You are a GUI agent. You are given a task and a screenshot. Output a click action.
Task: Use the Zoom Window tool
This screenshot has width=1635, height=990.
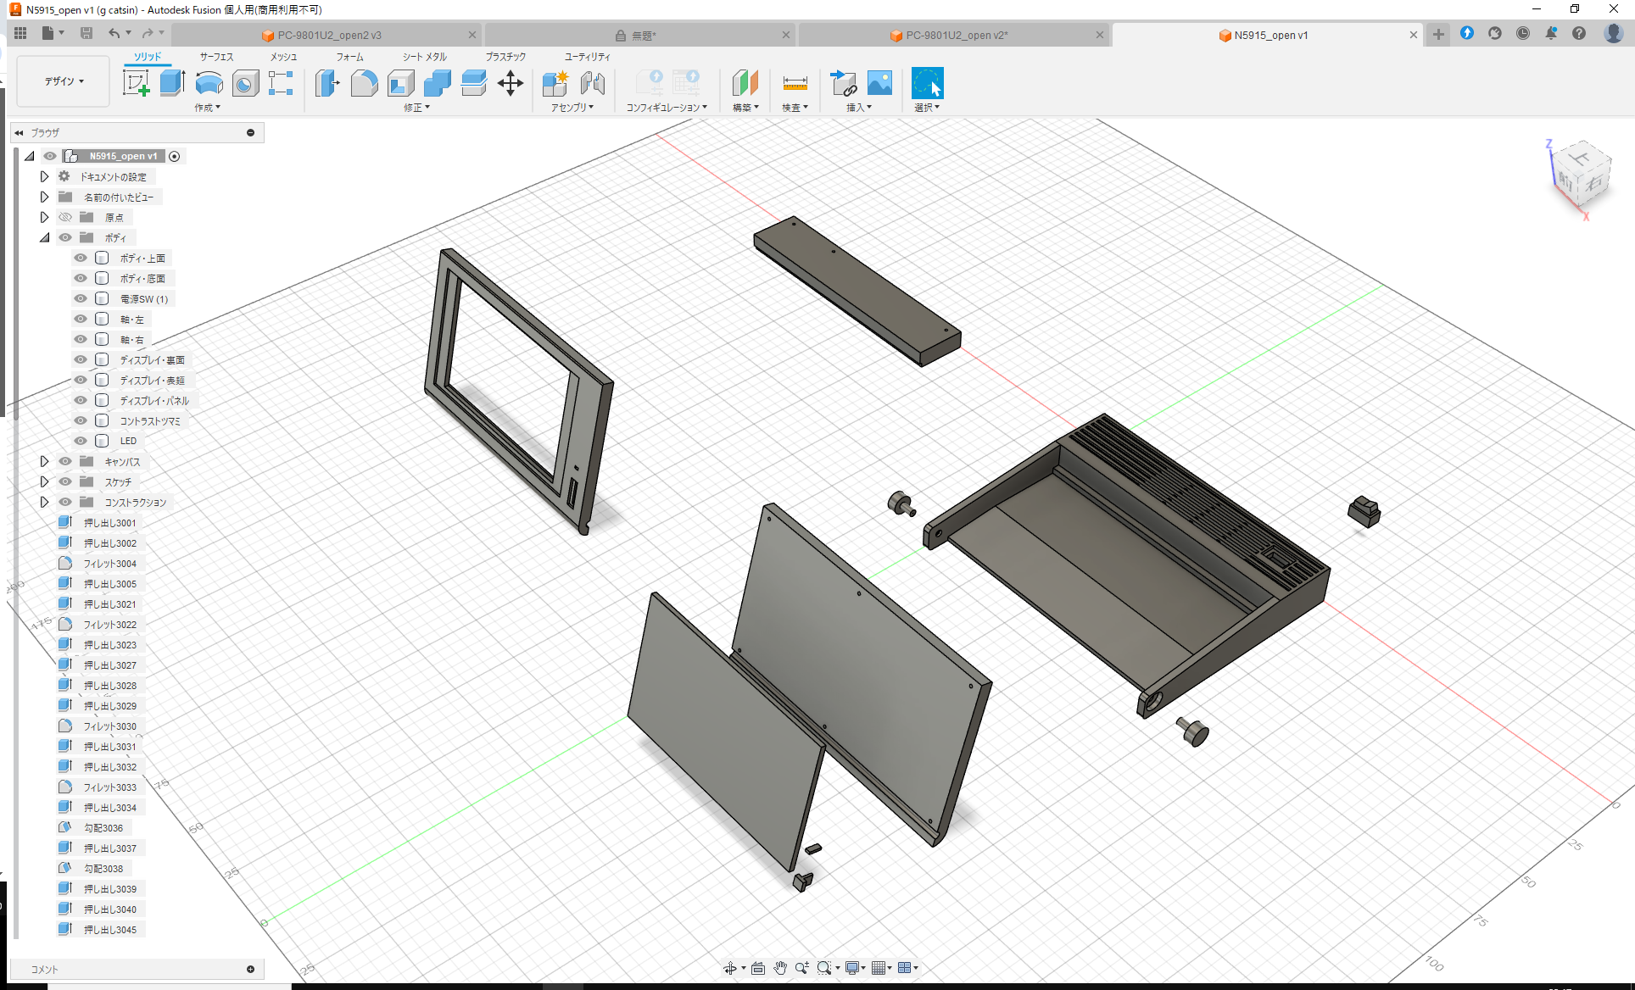pyautogui.click(x=823, y=967)
